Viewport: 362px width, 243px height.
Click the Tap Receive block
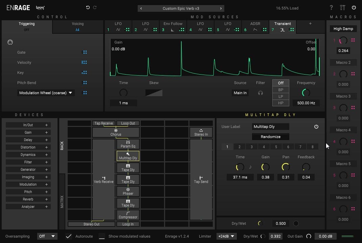104,123
